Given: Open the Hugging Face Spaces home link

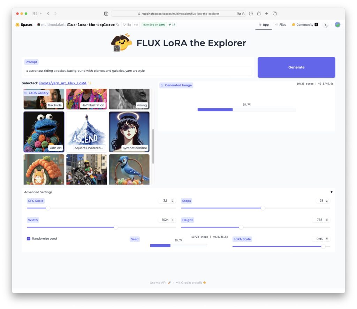Looking at the screenshot, I should click(24, 25).
